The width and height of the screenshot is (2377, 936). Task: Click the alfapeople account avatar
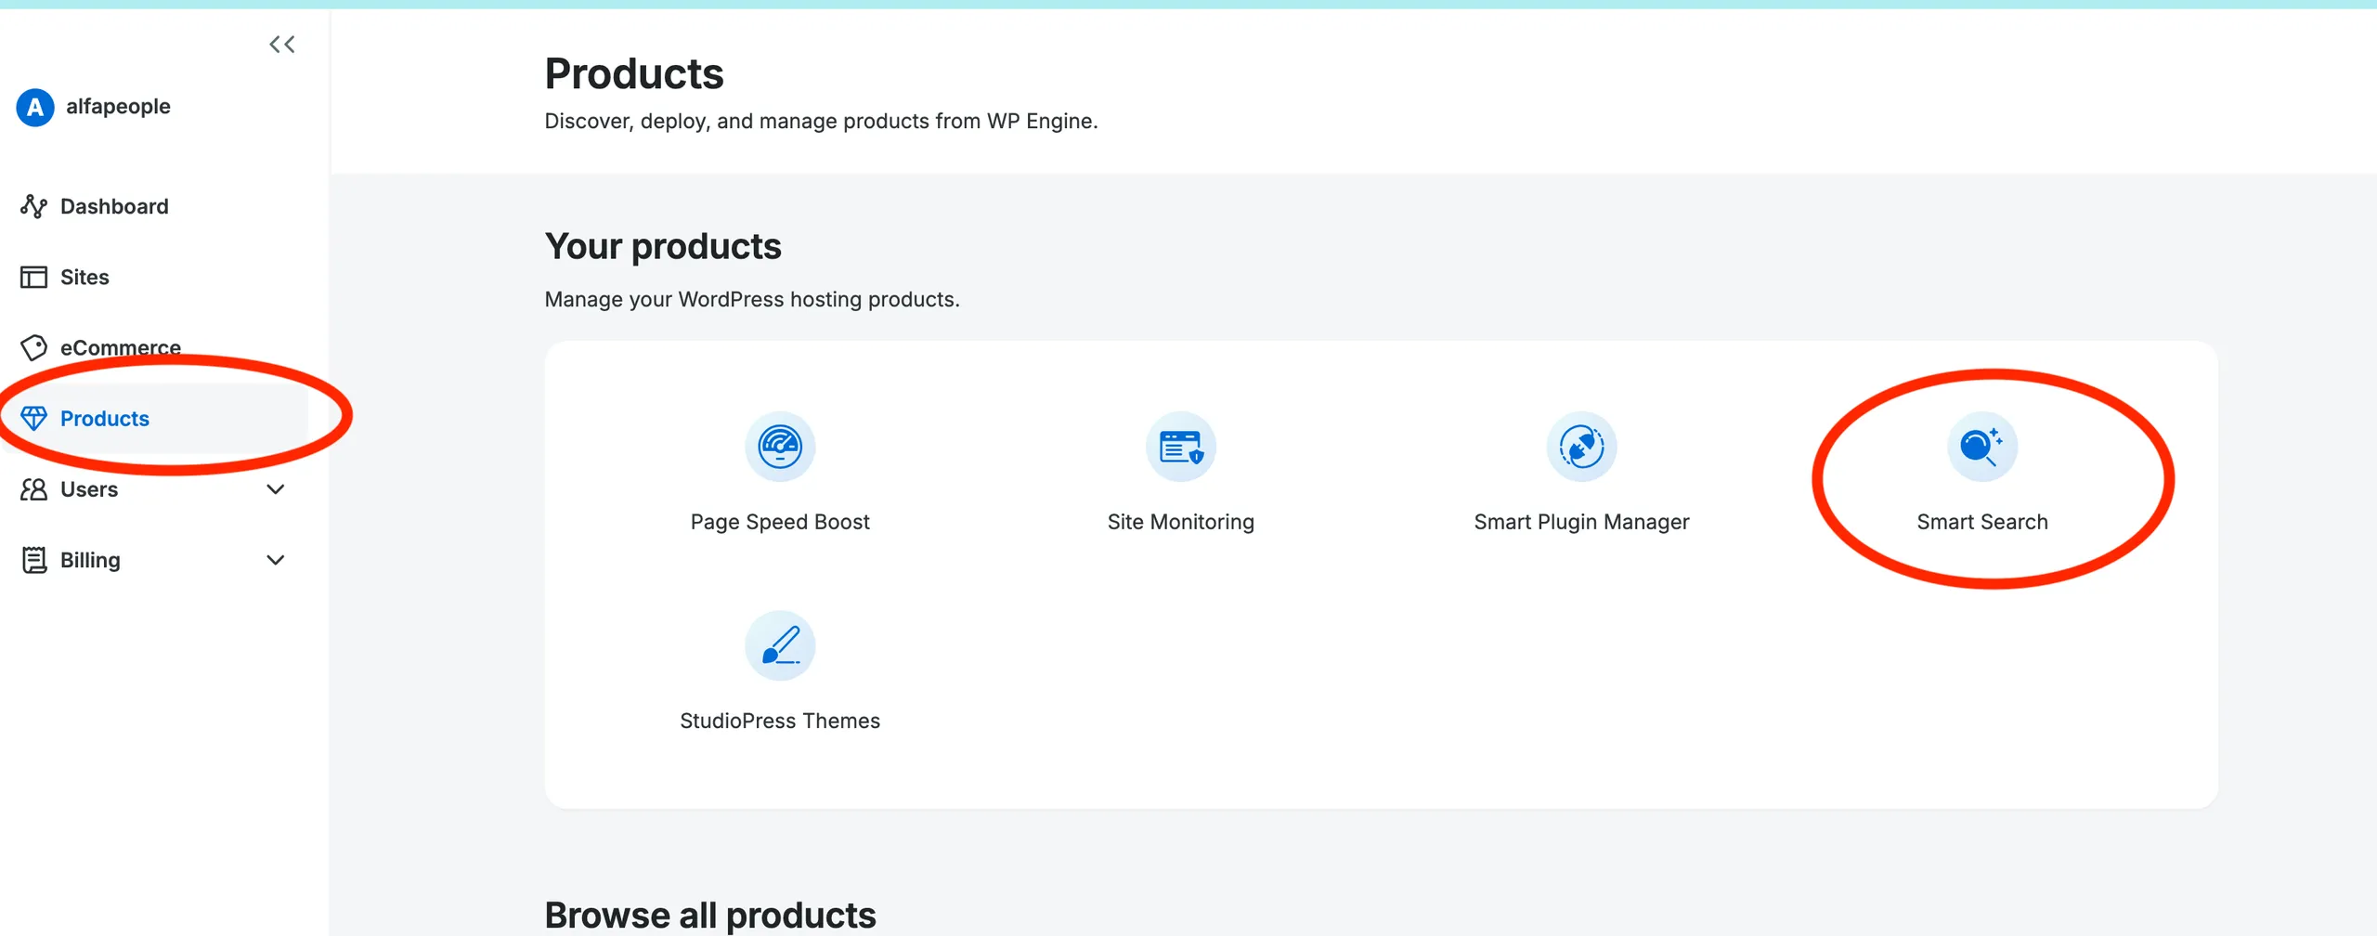tap(34, 106)
